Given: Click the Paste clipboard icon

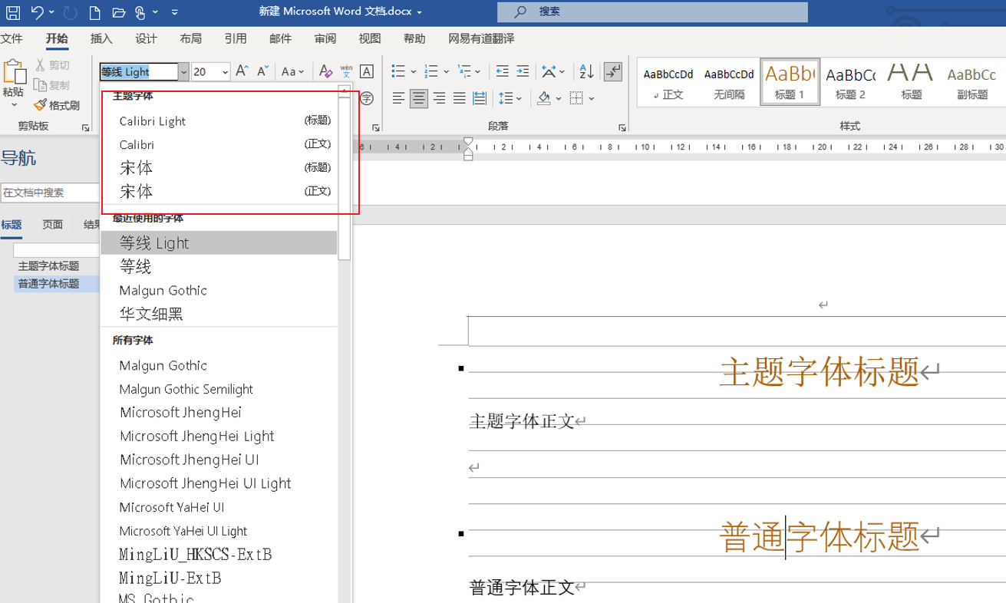Looking at the screenshot, I should tap(14, 71).
